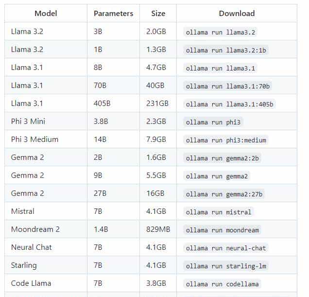Screen dimensions: 309x297
Task: Click the 'ollama run mistral' command
Action: pos(219,212)
